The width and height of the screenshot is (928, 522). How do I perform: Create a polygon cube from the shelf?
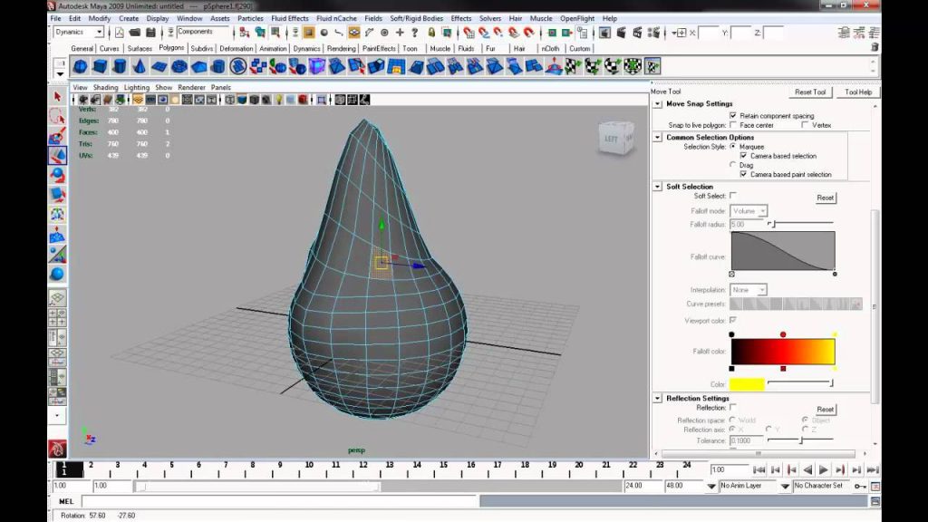[x=100, y=66]
